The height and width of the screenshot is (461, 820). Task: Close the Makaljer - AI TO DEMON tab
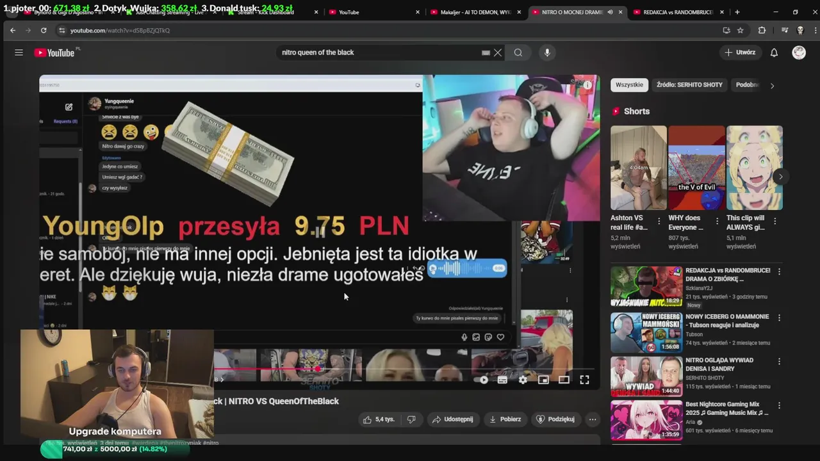(519, 12)
